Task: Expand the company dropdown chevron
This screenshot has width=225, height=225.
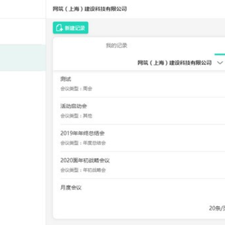Action: click(220, 62)
